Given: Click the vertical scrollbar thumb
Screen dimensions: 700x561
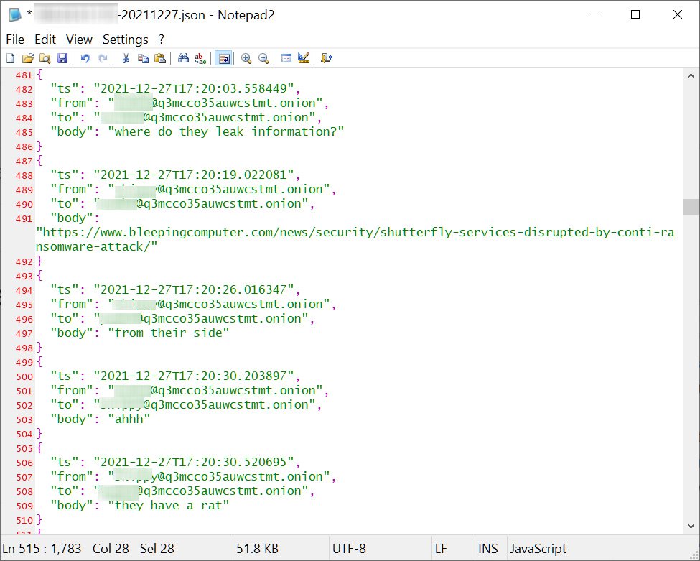Looking at the screenshot, I should [691, 208].
